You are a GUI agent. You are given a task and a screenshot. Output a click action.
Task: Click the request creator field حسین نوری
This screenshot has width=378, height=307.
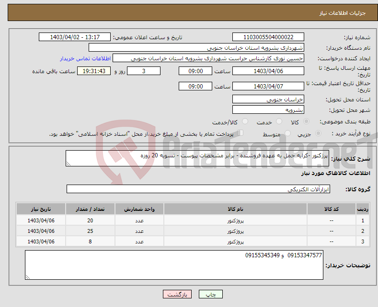(208, 58)
